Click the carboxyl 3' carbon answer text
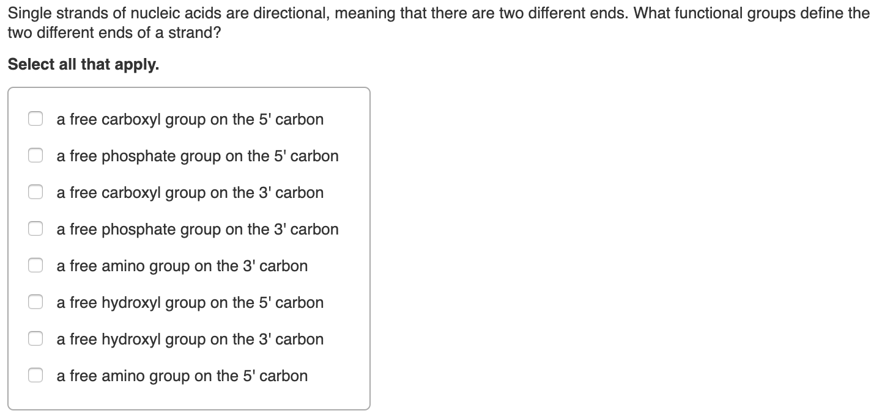This screenshot has width=882, height=419. [x=190, y=192]
